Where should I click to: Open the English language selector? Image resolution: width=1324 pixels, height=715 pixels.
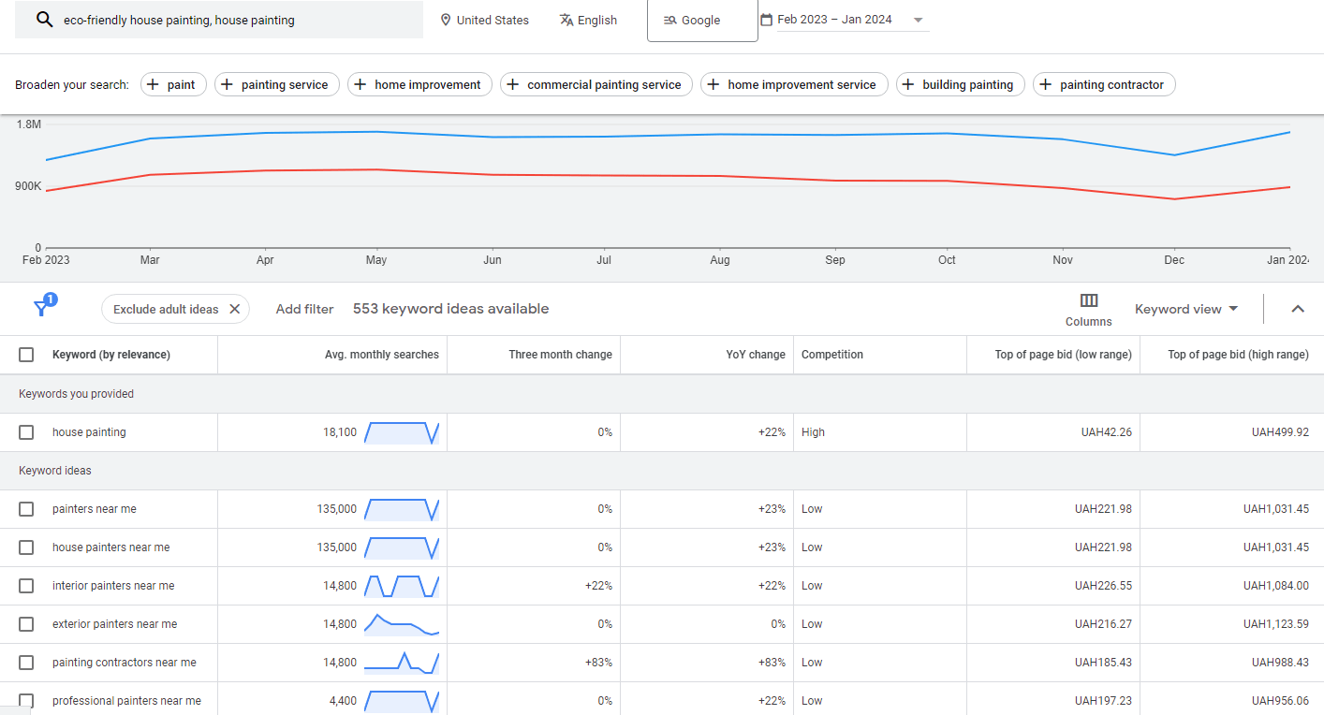point(588,20)
